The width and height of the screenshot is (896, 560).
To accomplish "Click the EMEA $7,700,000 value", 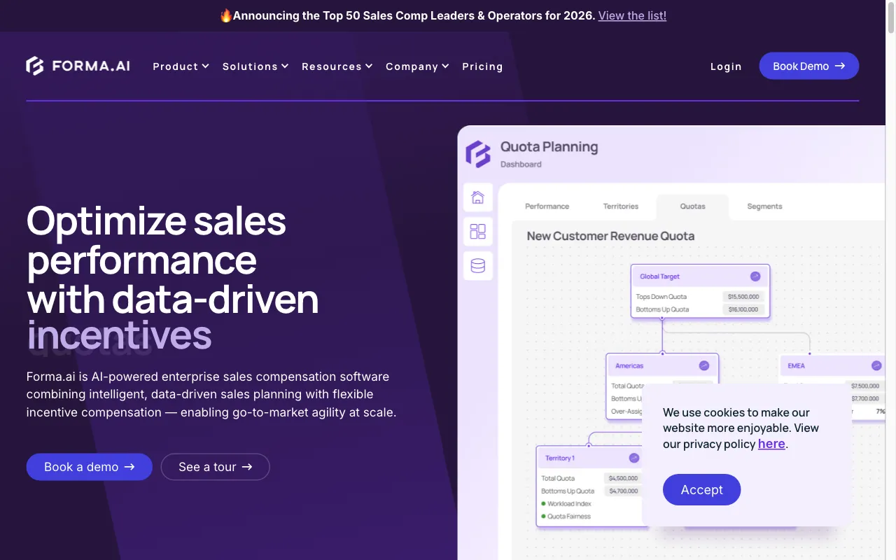I will [865, 398].
